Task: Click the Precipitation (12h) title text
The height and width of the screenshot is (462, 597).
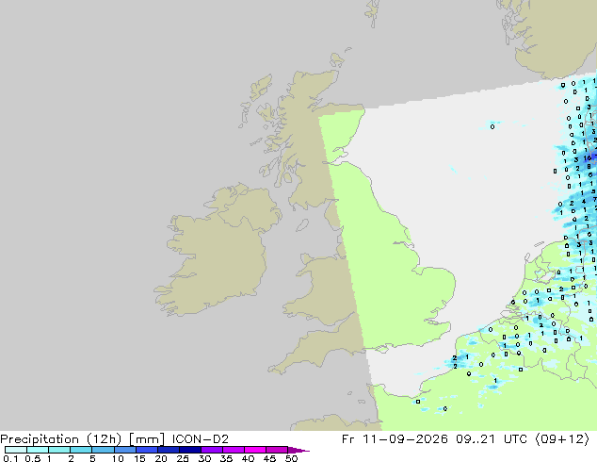Action: (61, 439)
